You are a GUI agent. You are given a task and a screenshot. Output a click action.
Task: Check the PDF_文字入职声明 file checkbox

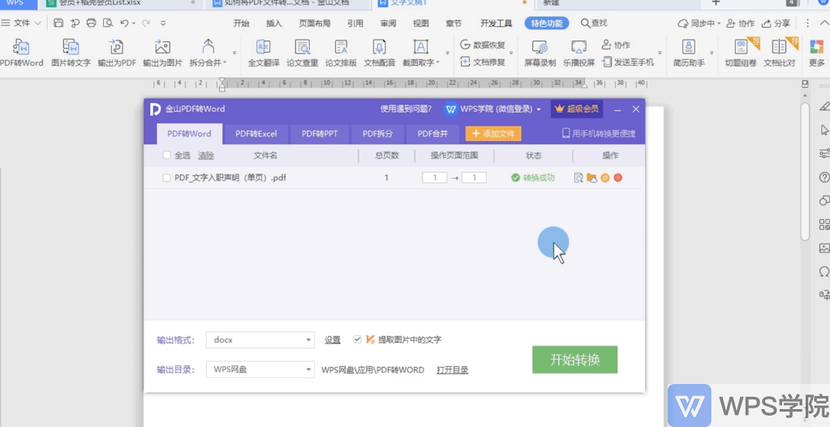pos(167,178)
